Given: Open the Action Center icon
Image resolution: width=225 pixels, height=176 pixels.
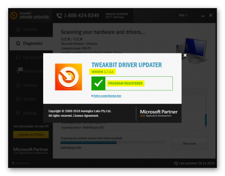Looking at the screenshot, I should click(x=19, y=70).
